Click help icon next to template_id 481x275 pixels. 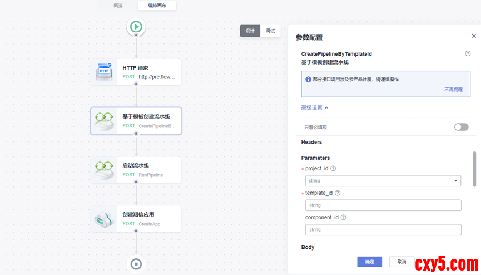pyautogui.click(x=338, y=193)
